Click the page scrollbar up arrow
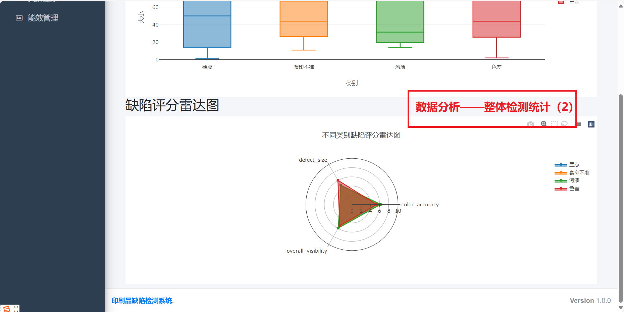Image resolution: width=624 pixels, height=312 pixels. click(621, 6)
